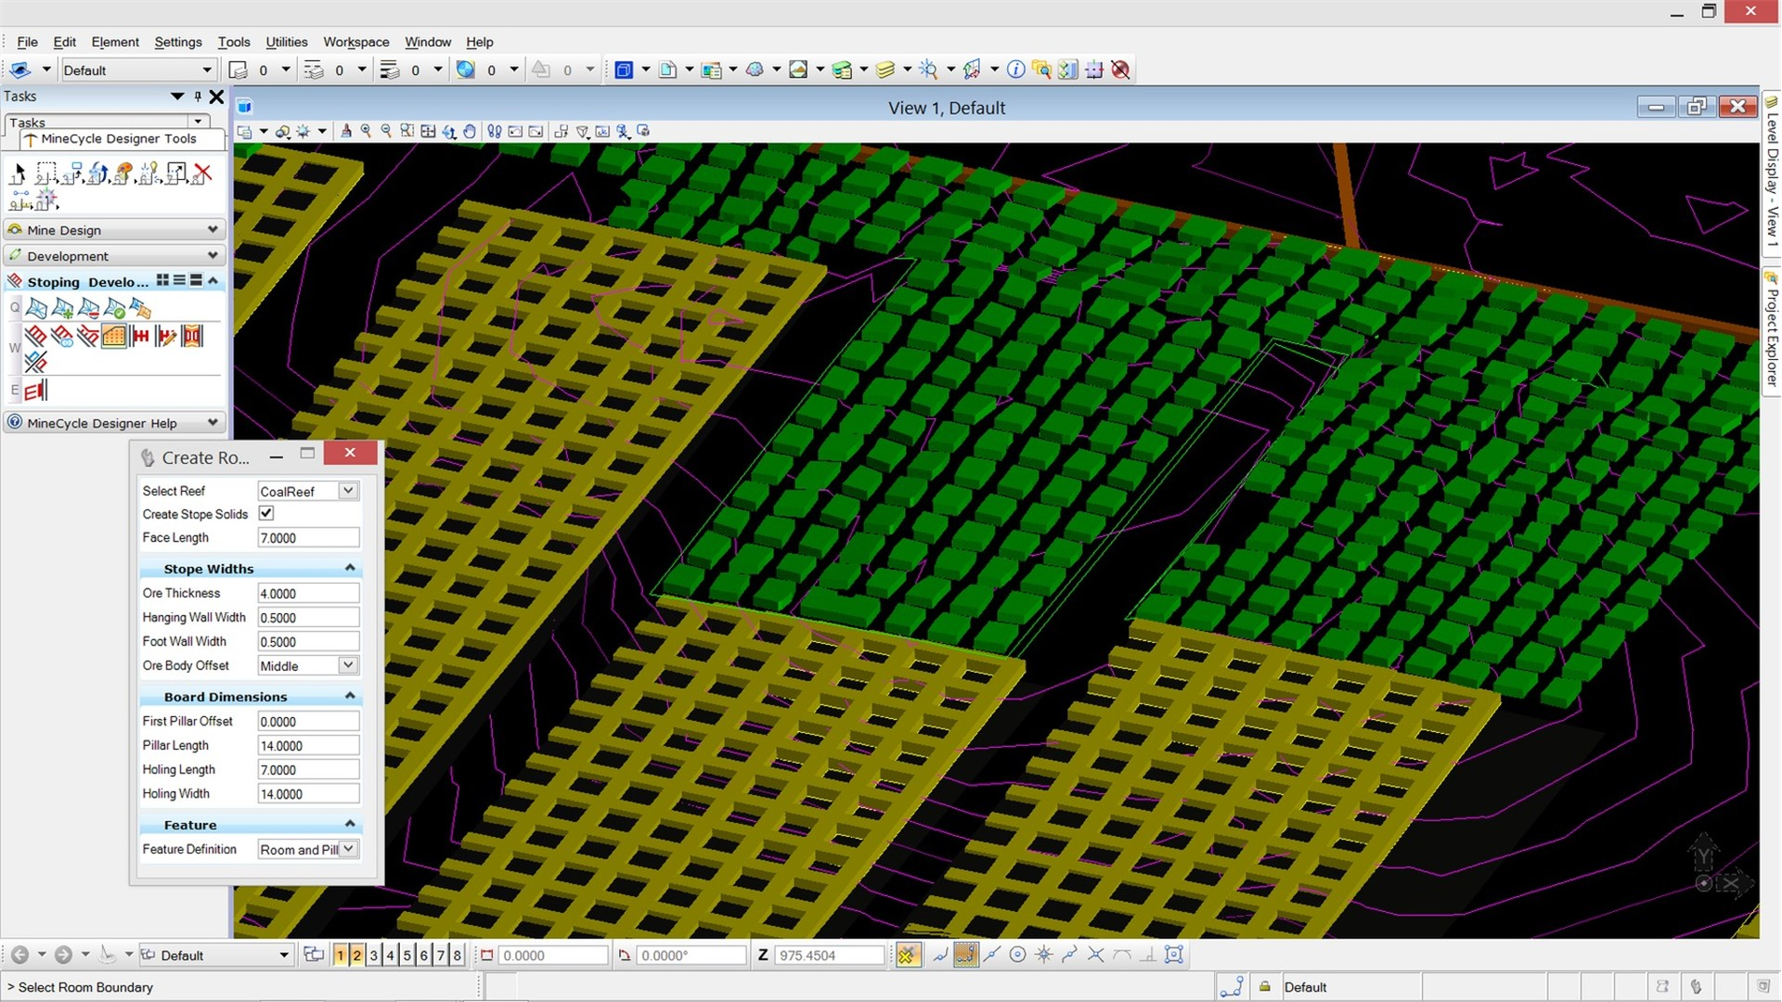Click the Holing Width value field
The image size is (1782, 1002).
[308, 793]
